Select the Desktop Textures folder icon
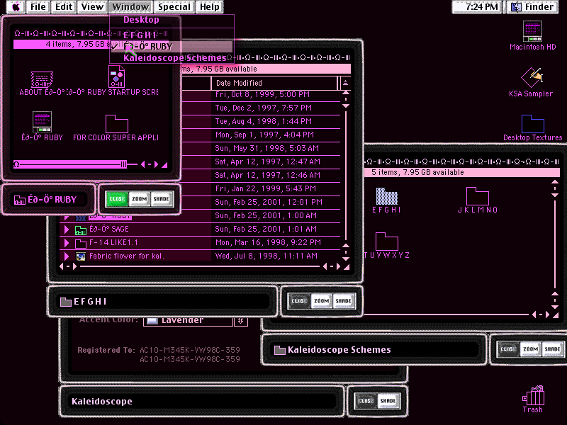 [533, 124]
